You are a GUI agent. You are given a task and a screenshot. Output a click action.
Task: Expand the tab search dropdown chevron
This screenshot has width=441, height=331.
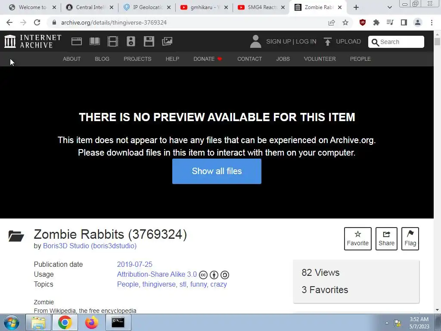(x=389, y=7)
